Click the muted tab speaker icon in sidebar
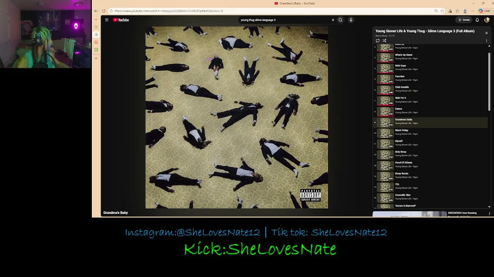Image resolution: width=494 pixels, height=277 pixels. coord(96,35)
